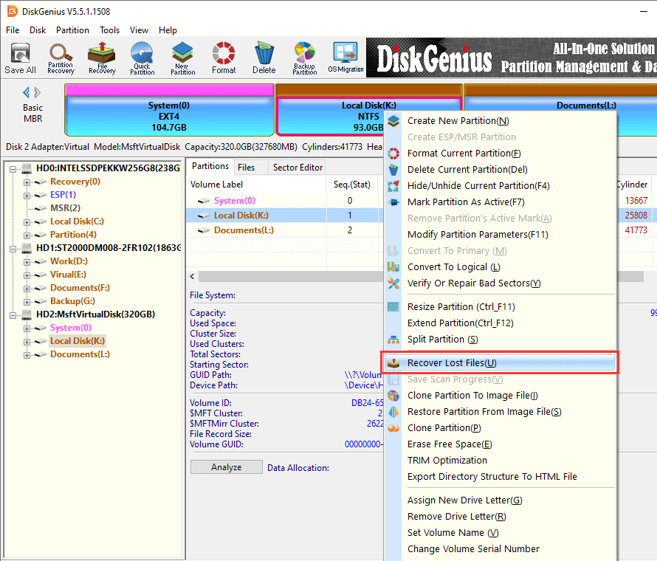
Task: Open the Tools menu
Action: click(x=110, y=30)
